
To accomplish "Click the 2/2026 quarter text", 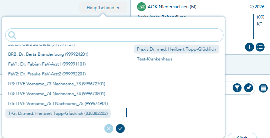I will [257, 7].
